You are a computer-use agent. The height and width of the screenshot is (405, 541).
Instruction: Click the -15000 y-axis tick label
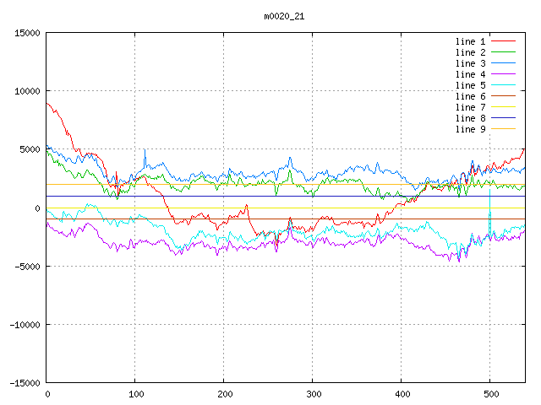point(24,383)
